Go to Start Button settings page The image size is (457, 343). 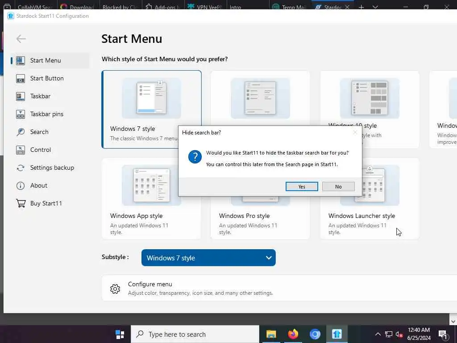pyautogui.click(x=47, y=79)
